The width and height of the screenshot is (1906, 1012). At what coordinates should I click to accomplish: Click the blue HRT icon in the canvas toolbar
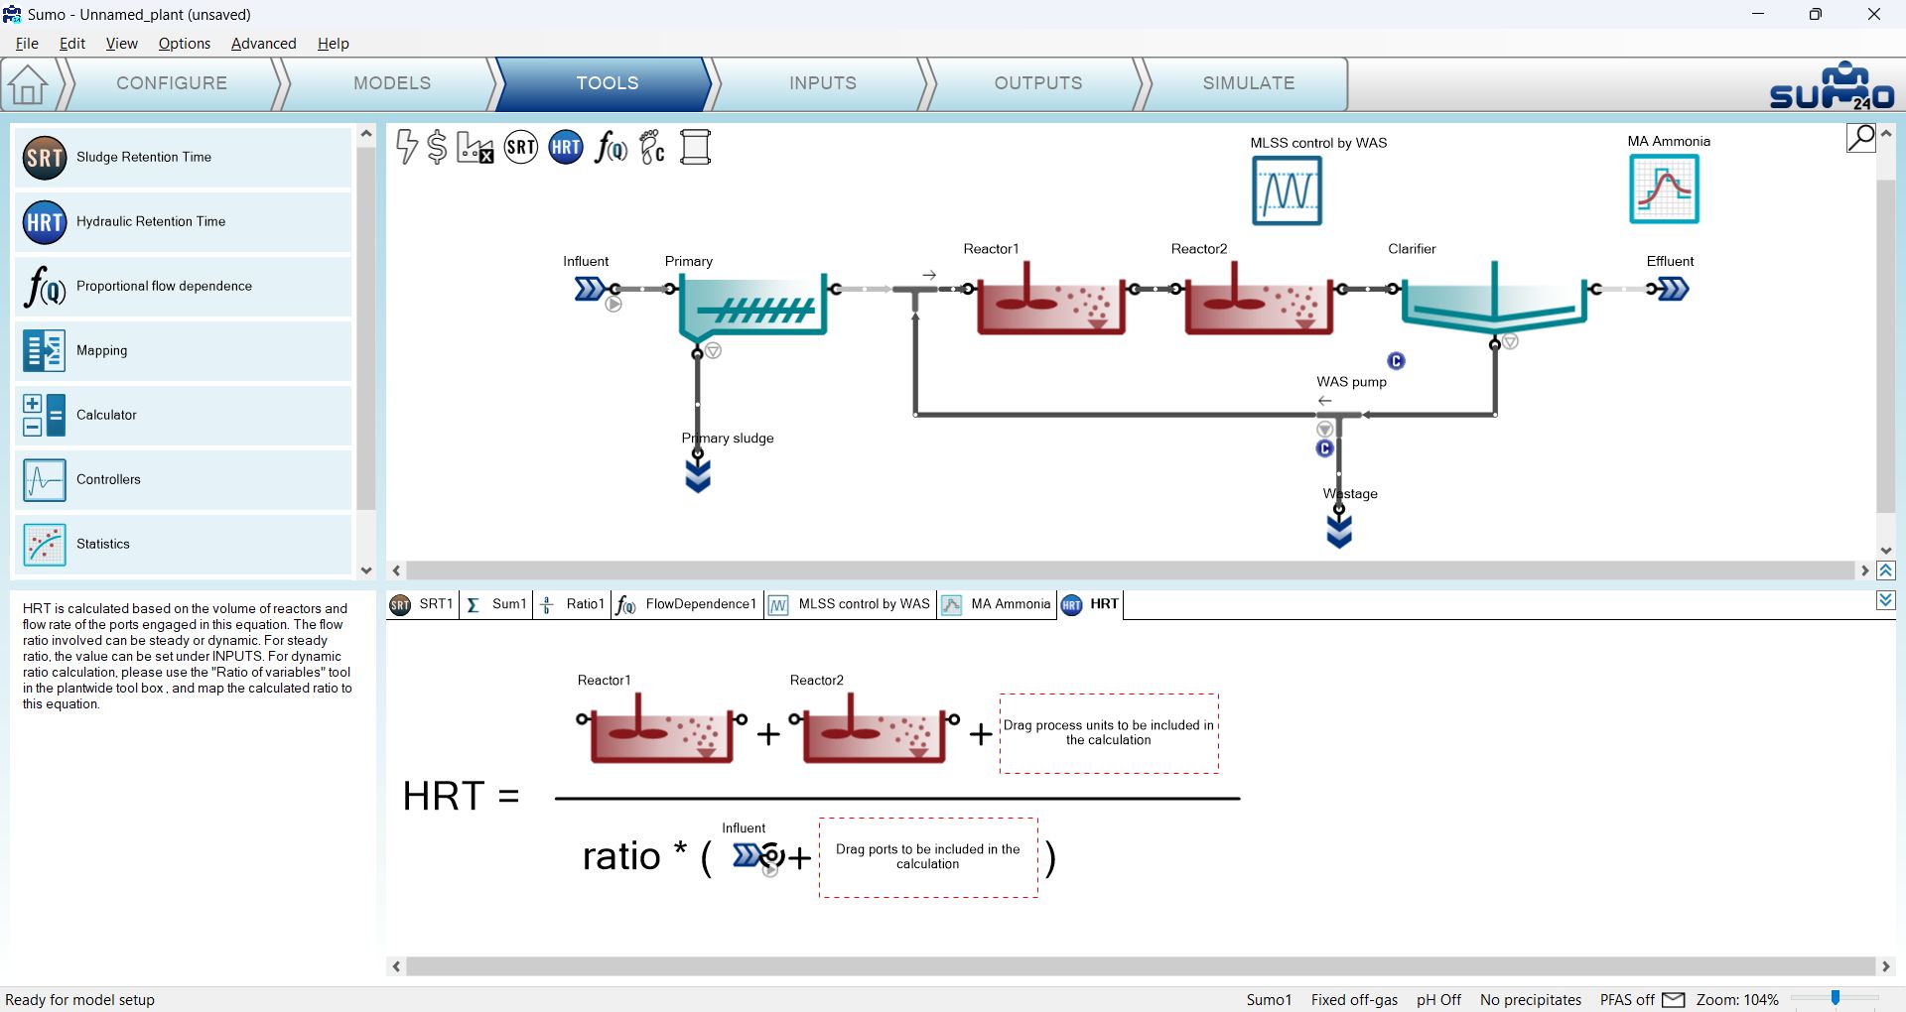[x=566, y=148]
